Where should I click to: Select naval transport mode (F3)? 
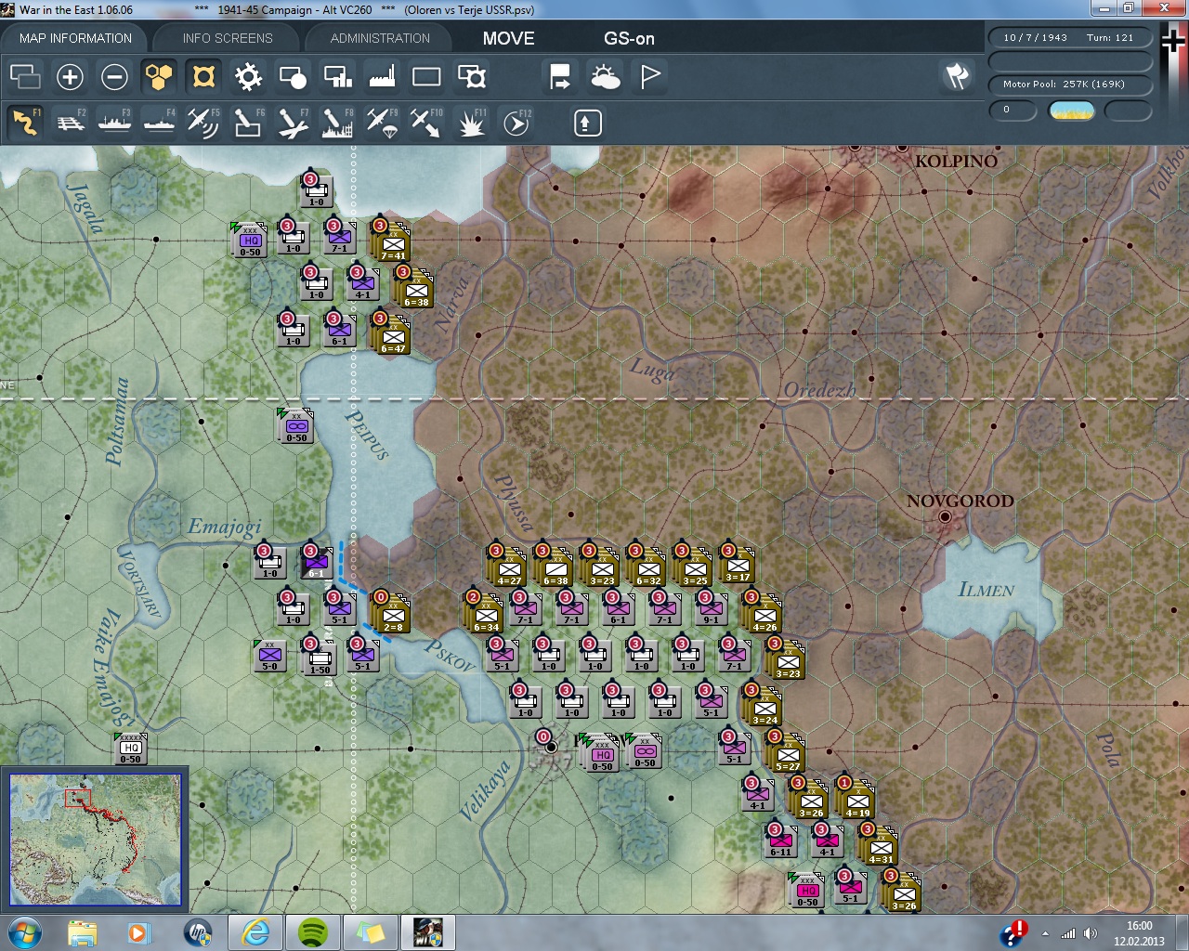115,123
